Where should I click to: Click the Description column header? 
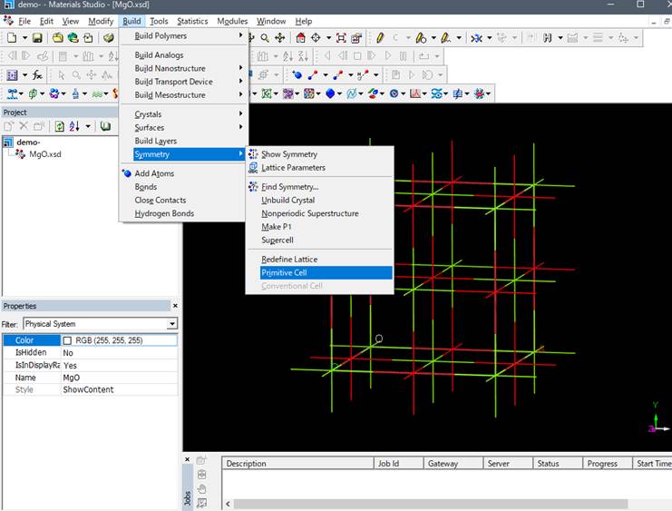point(297,464)
